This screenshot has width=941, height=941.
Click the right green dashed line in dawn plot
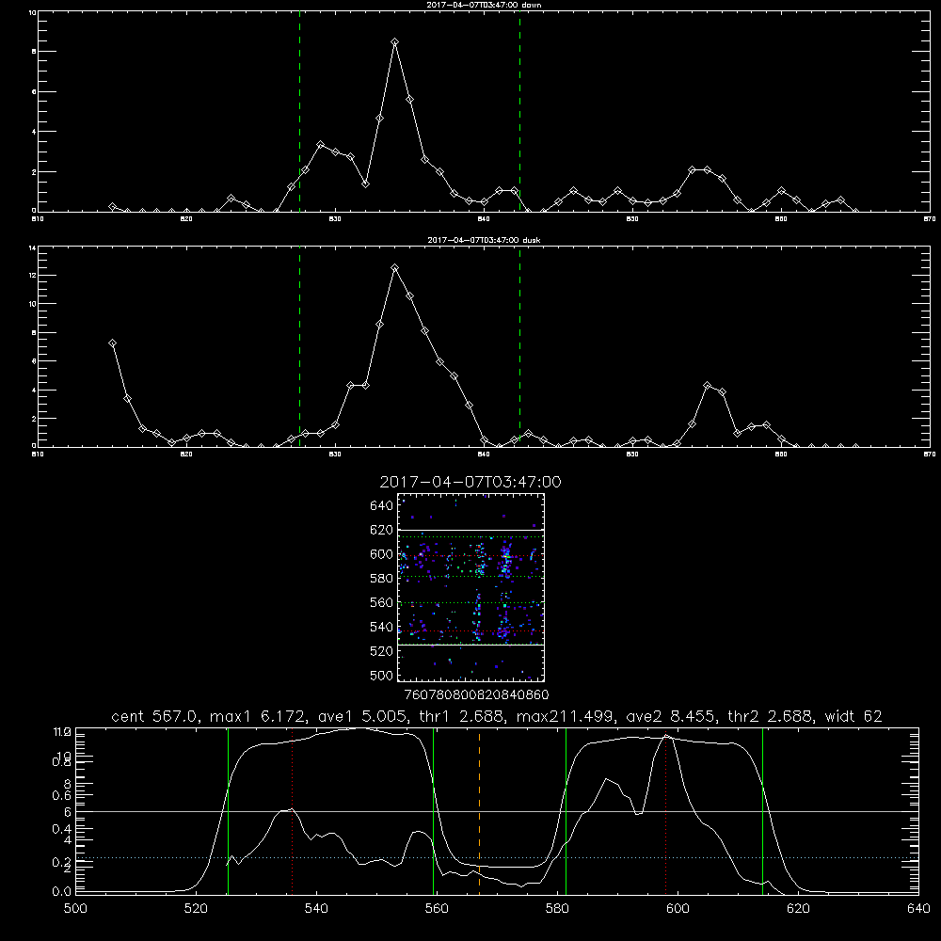[519, 114]
